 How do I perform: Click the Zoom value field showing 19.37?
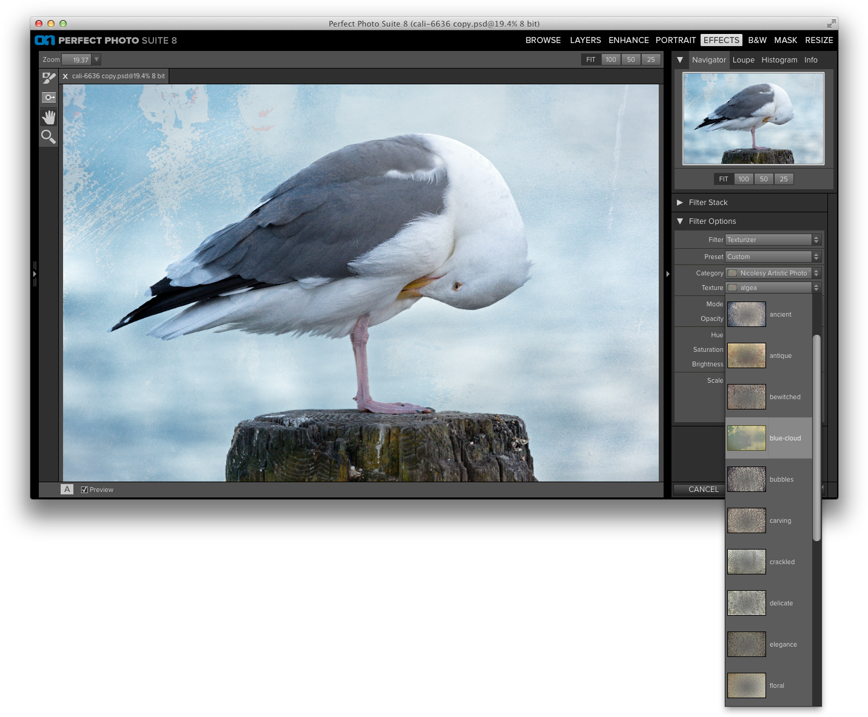(77, 59)
